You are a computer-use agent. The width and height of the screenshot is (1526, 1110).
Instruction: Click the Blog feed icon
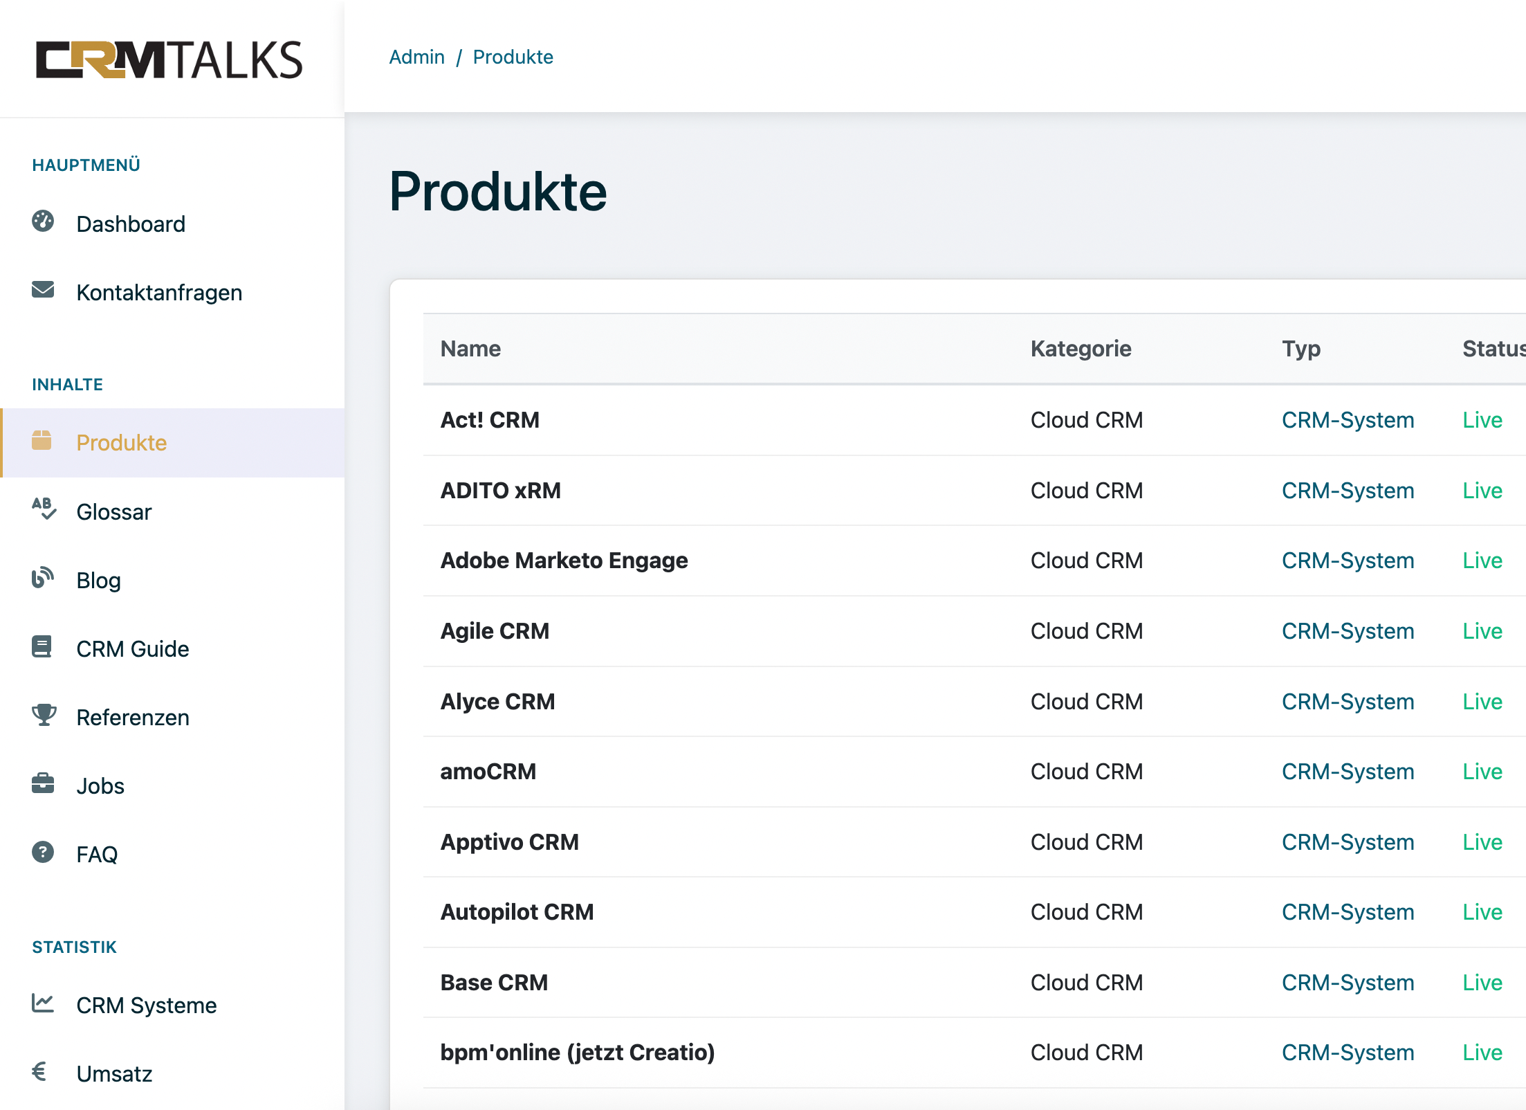tap(43, 577)
